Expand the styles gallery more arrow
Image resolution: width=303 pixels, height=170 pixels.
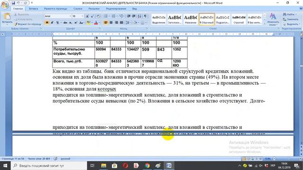pyautogui.click(x=265, y=23)
